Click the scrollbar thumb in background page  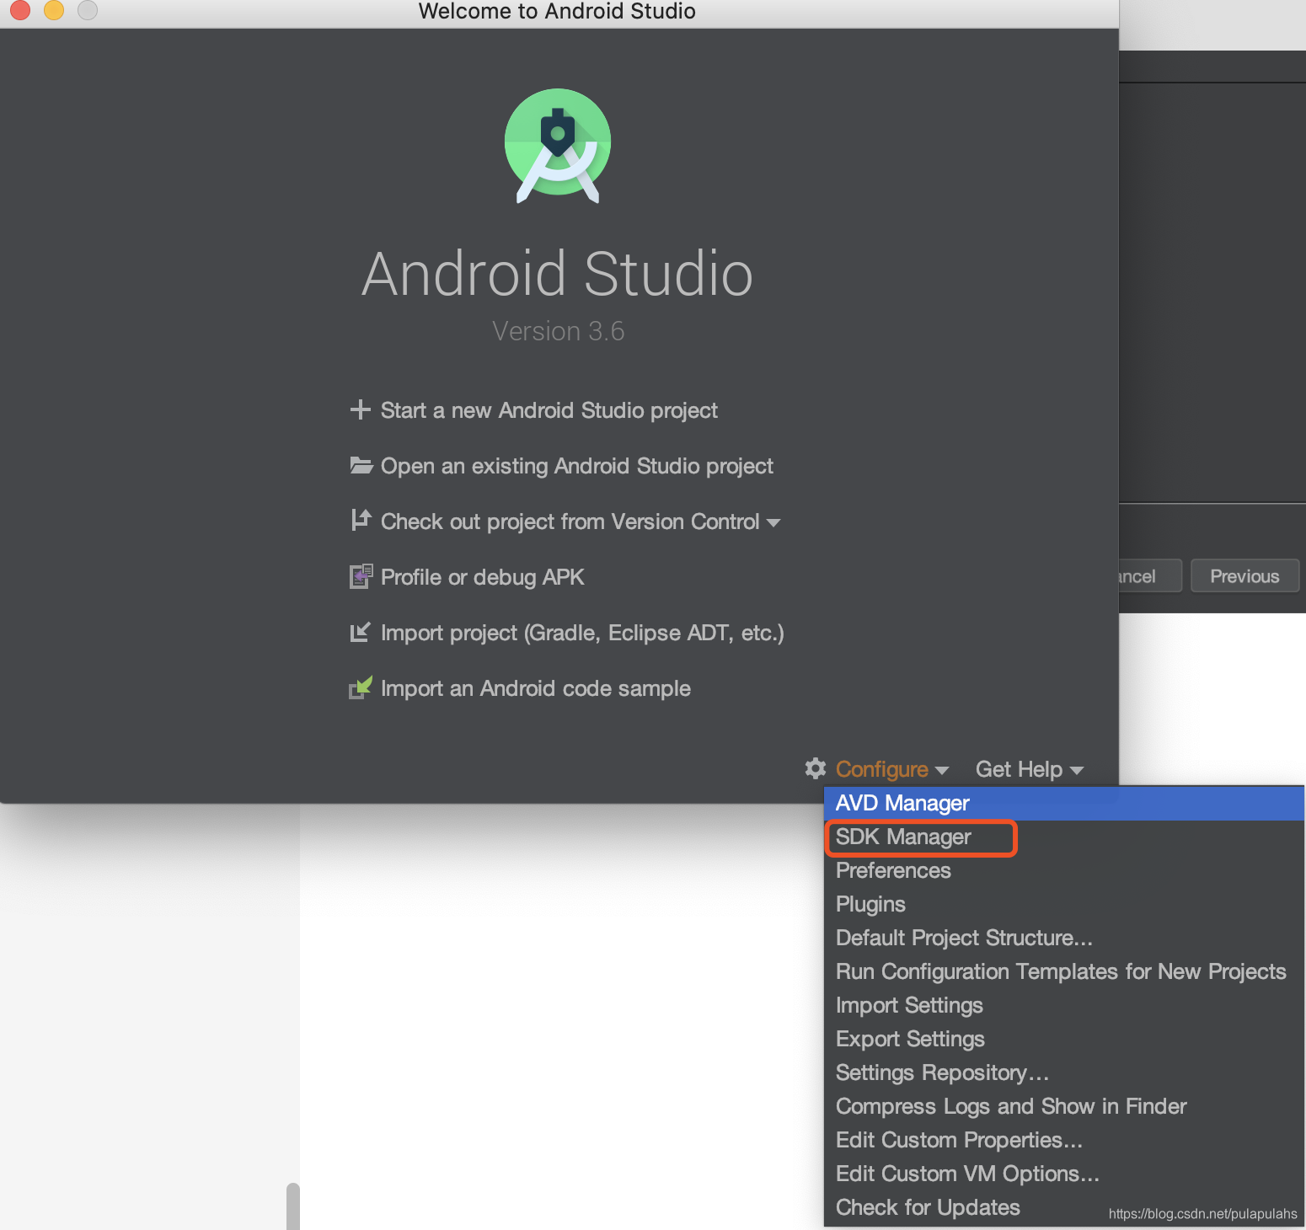pos(292,1206)
